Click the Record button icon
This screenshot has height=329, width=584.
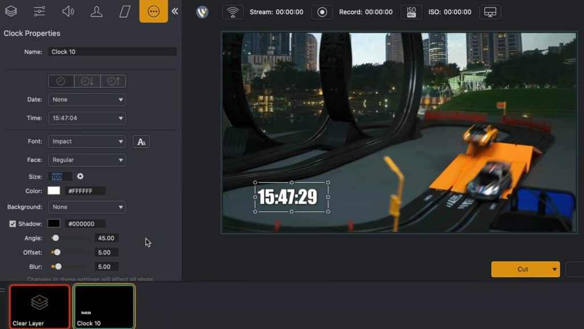click(x=323, y=12)
